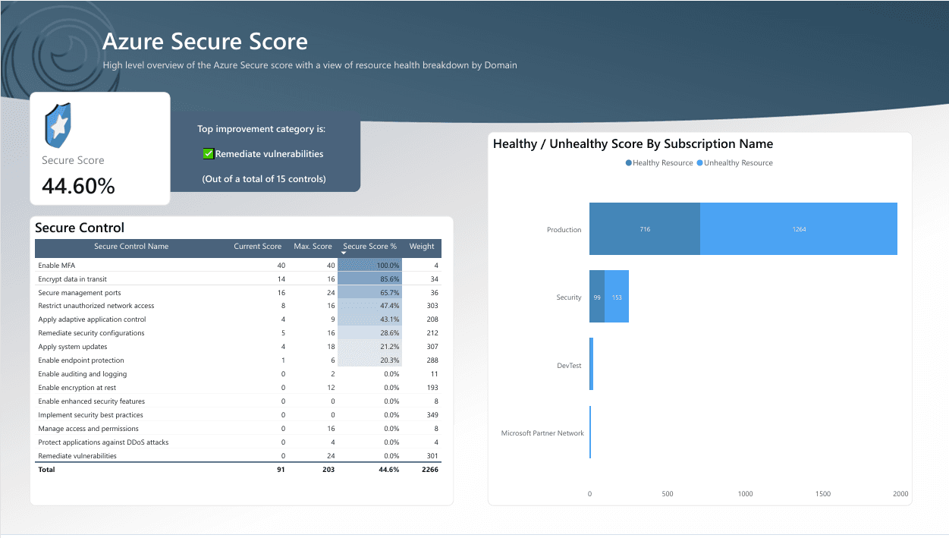
Task: Select Protect applications against DDoS attacks row
Action: 238,442
